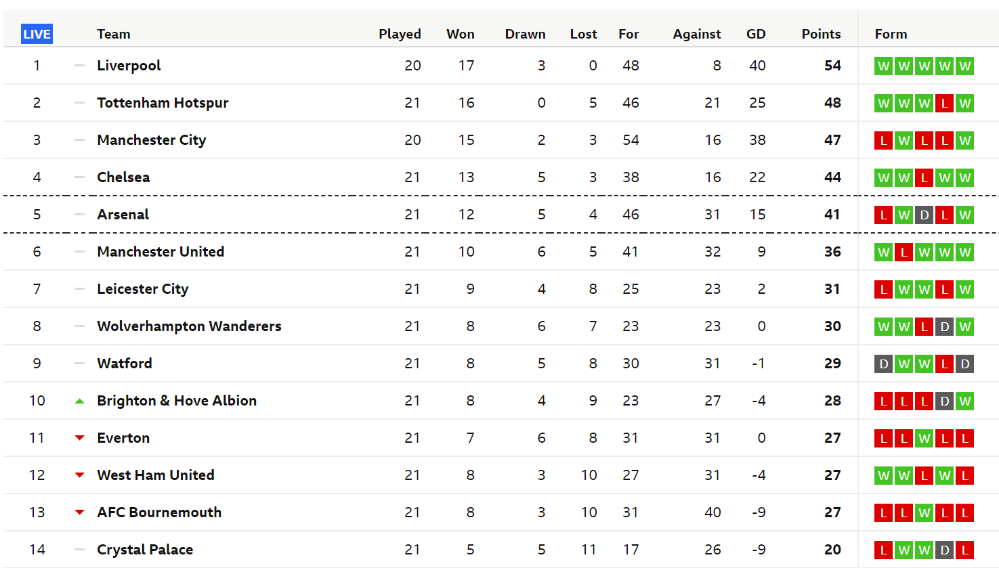This screenshot has height=568, width=999.
Task: Click Liverpool's no-movement dash icon
Action: tap(79, 66)
